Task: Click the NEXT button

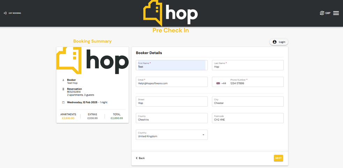Action: click(278, 158)
